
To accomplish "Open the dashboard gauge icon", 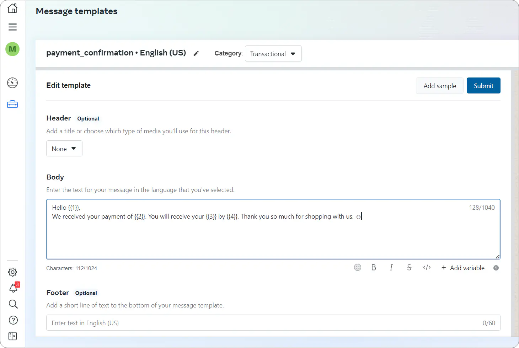I will coord(12,83).
